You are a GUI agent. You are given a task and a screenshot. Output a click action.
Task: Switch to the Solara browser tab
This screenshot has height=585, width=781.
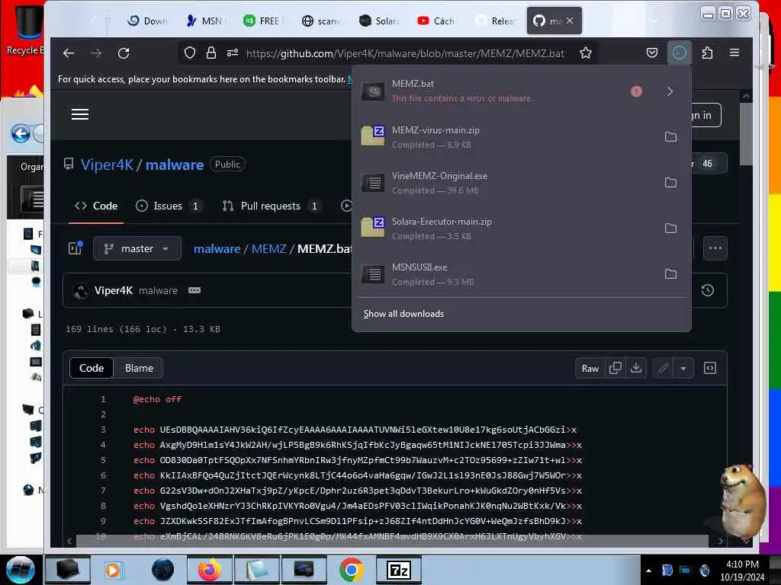(380, 21)
